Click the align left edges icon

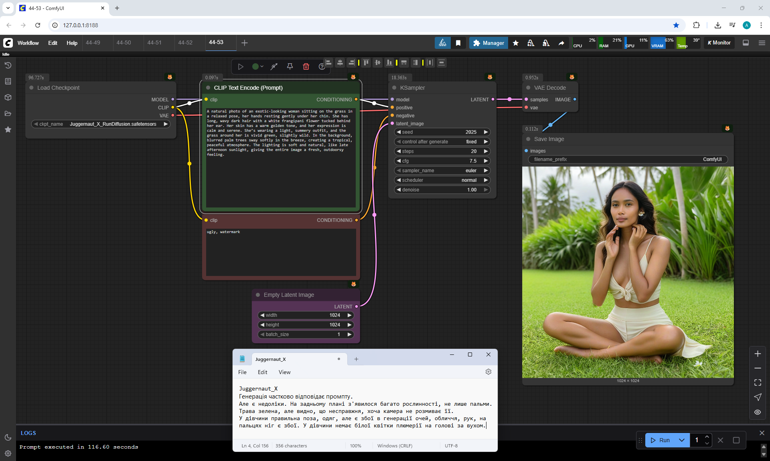[x=329, y=62]
